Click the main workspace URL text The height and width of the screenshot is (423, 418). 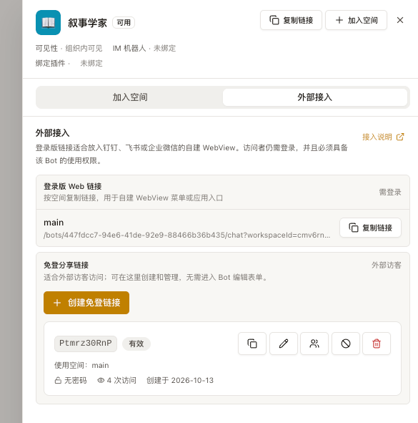point(186,235)
